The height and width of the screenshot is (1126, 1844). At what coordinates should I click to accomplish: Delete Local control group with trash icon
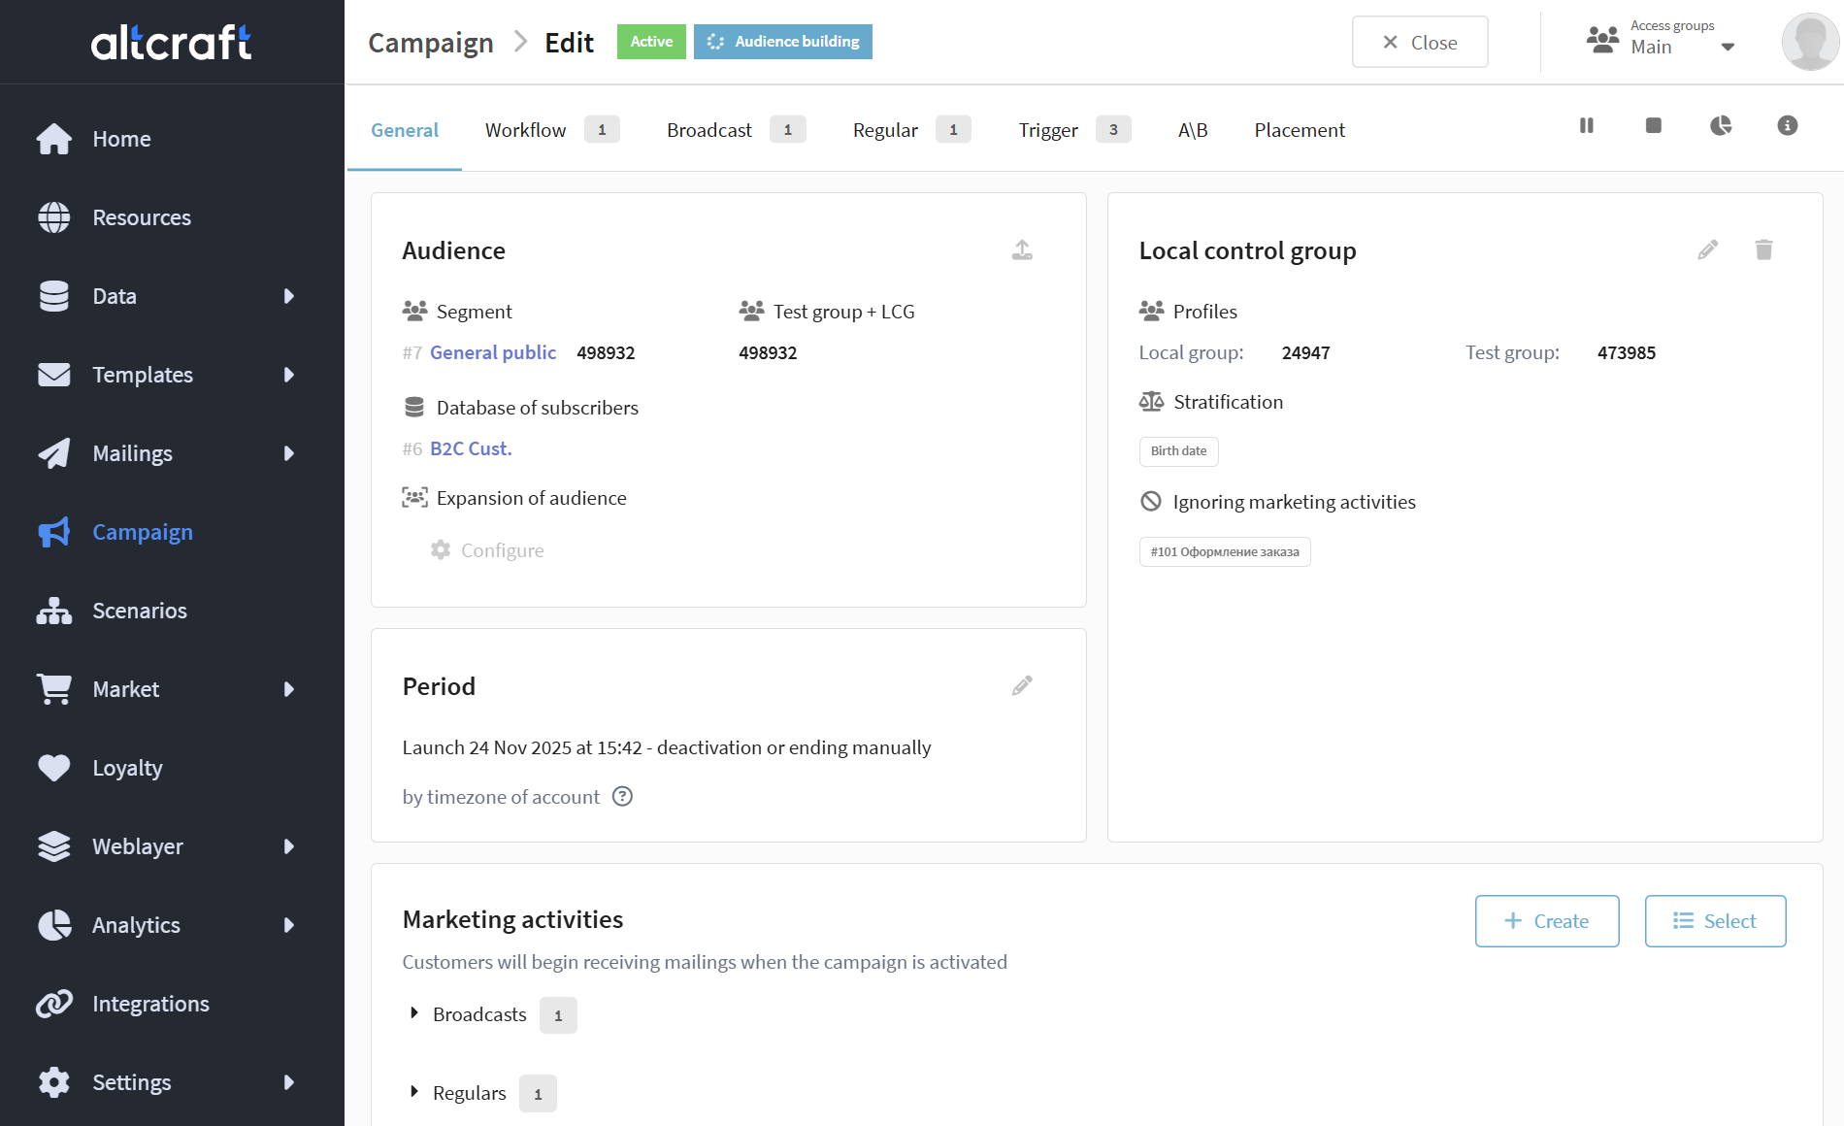tap(1764, 250)
